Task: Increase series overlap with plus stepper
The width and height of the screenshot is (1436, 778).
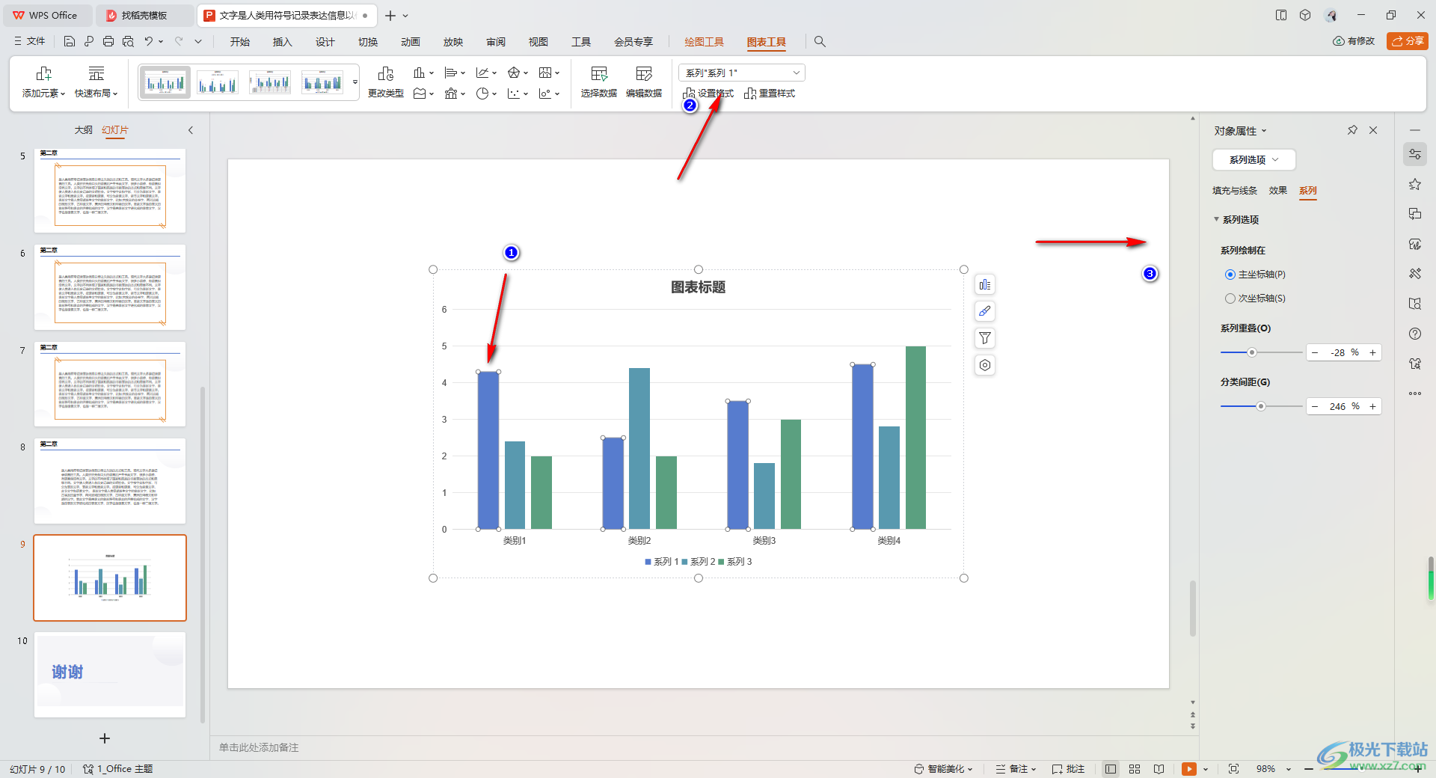Action: coord(1372,352)
